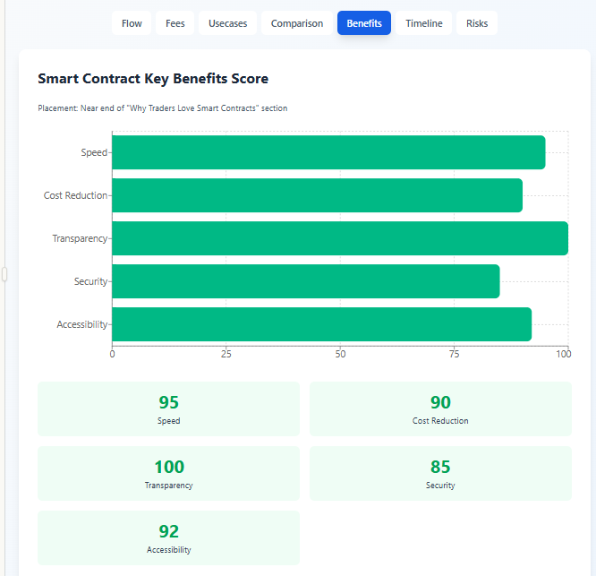This screenshot has height=576, width=596.
Task: Select the Cost Reduction bar in chart
Action: point(317,195)
